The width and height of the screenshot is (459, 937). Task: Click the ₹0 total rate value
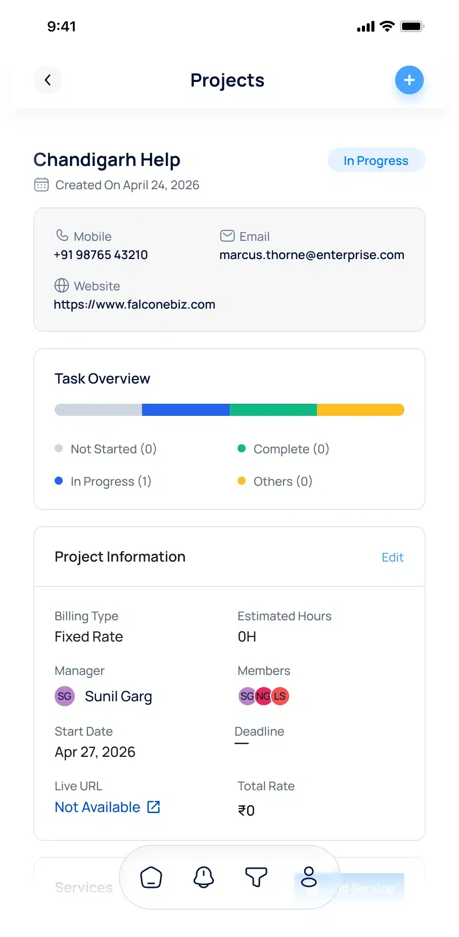click(246, 810)
